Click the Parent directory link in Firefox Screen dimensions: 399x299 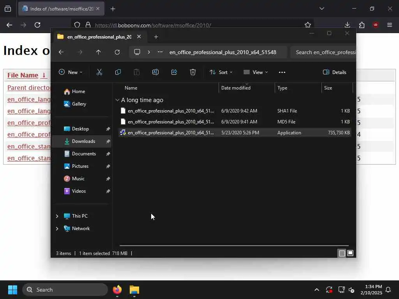tap(29, 88)
